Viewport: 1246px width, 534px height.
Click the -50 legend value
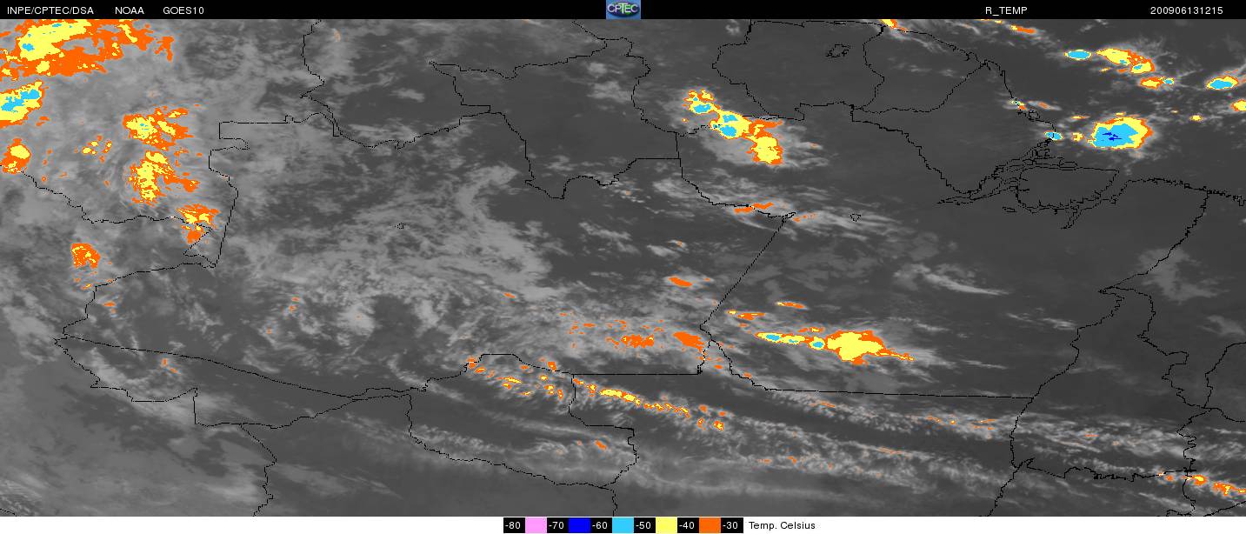pos(644,525)
